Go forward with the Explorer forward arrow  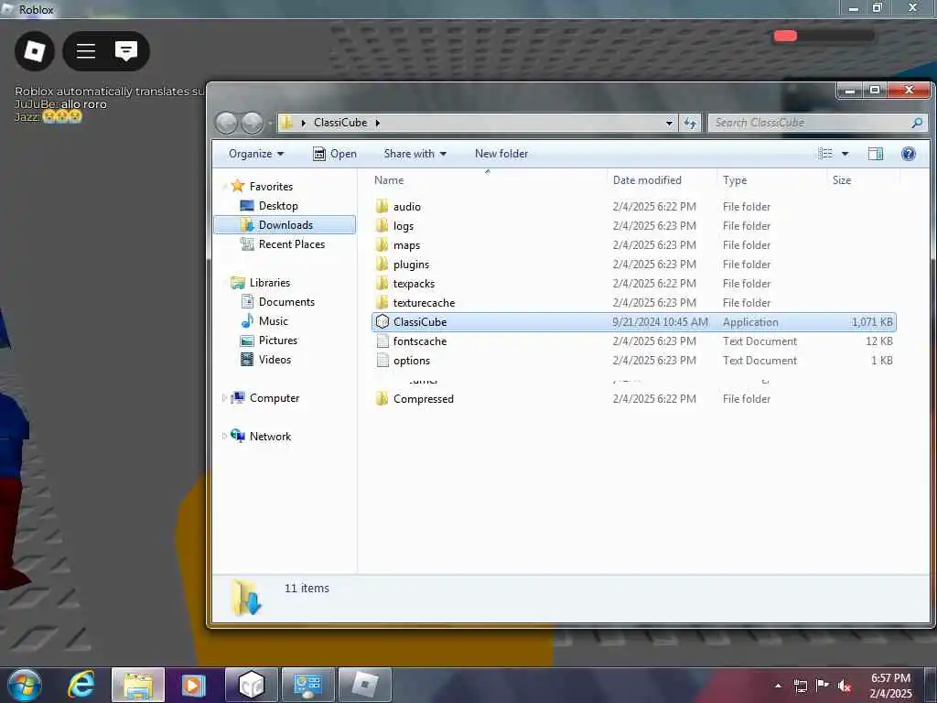252,123
